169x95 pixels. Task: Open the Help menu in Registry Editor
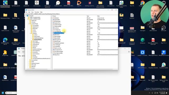point(41,12)
